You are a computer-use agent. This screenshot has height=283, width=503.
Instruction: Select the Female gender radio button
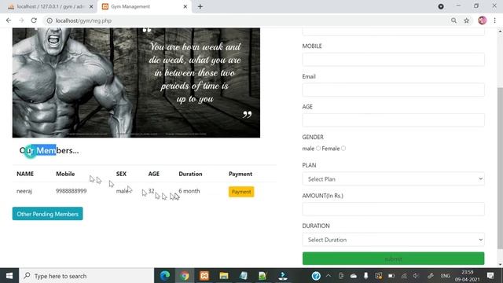tap(343, 149)
